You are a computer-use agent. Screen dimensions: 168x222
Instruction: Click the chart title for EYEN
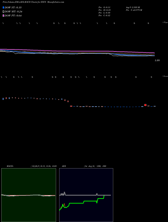(33, 2)
